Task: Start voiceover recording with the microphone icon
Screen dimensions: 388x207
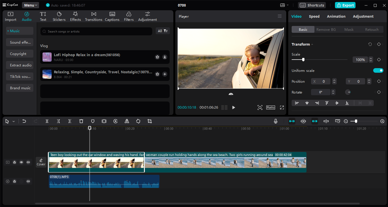Action: pyautogui.click(x=276, y=121)
